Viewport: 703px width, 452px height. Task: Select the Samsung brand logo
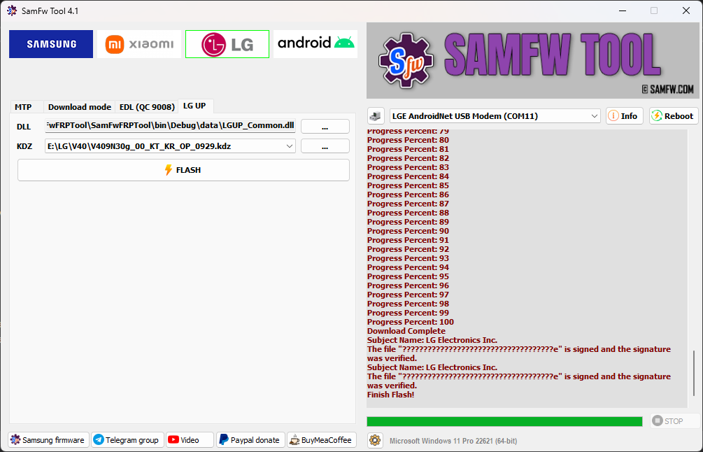(51, 44)
